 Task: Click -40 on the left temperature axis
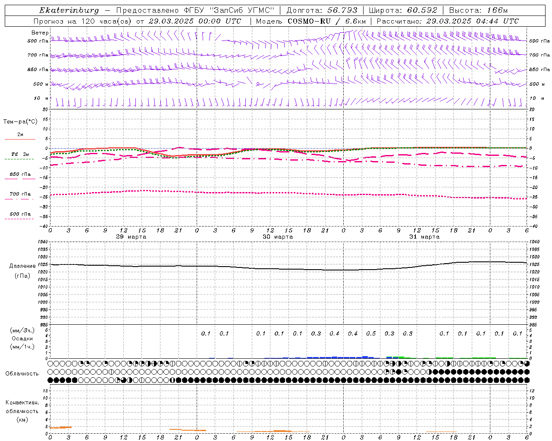point(44,227)
